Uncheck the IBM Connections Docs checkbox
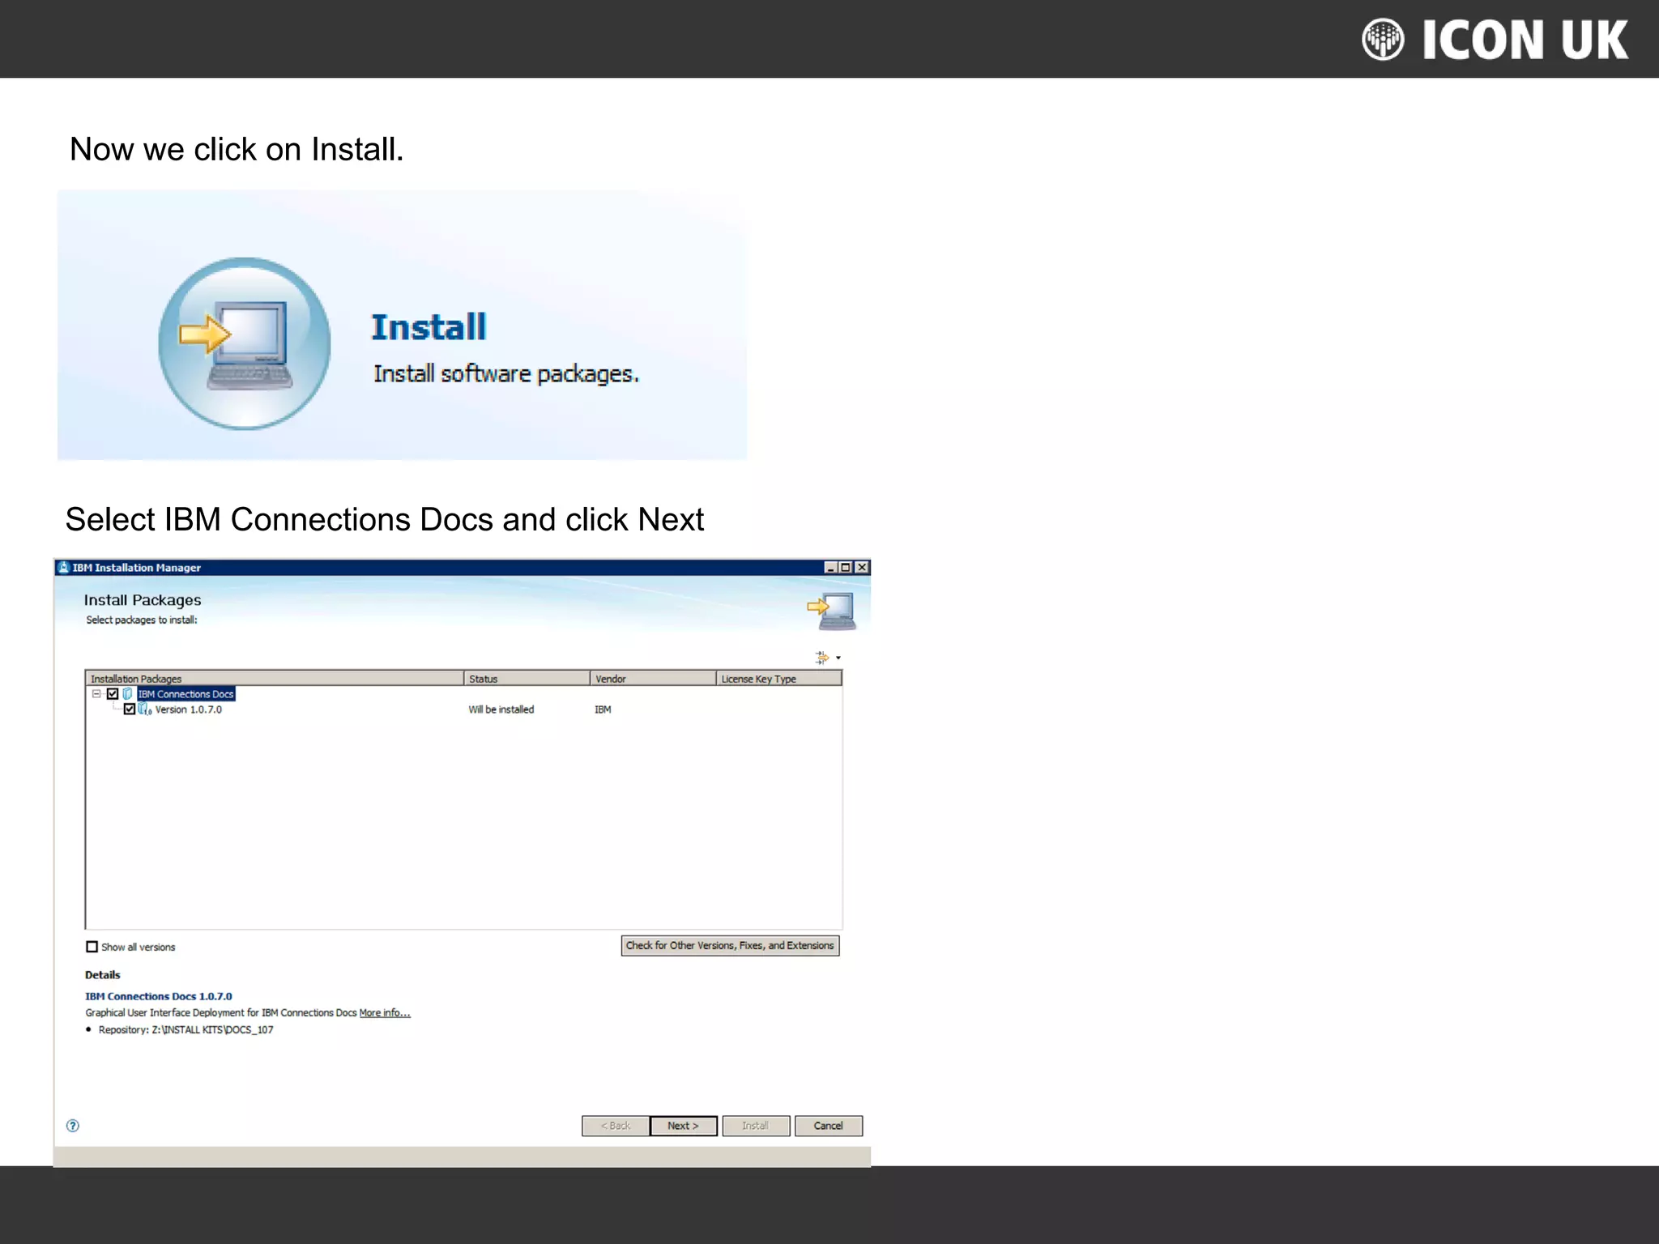Screen dimensions: 1659x1244 (113, 694)
